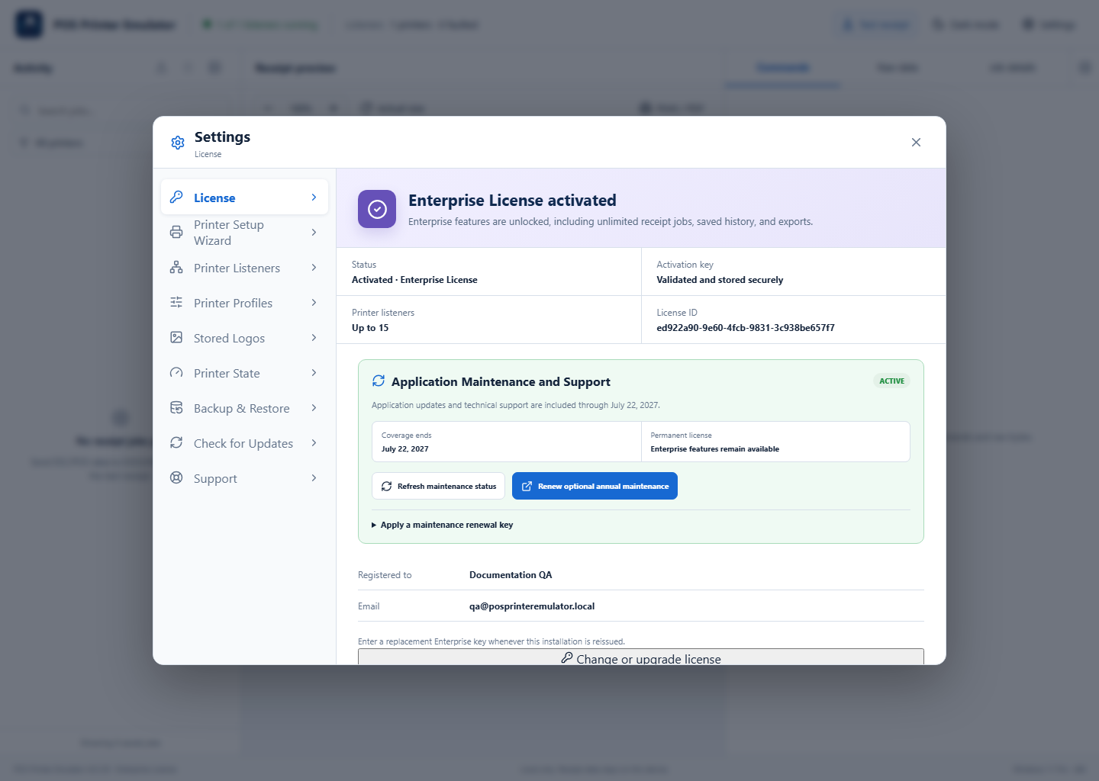Click the sliders icon for Printer Profiles

point(176,302)
